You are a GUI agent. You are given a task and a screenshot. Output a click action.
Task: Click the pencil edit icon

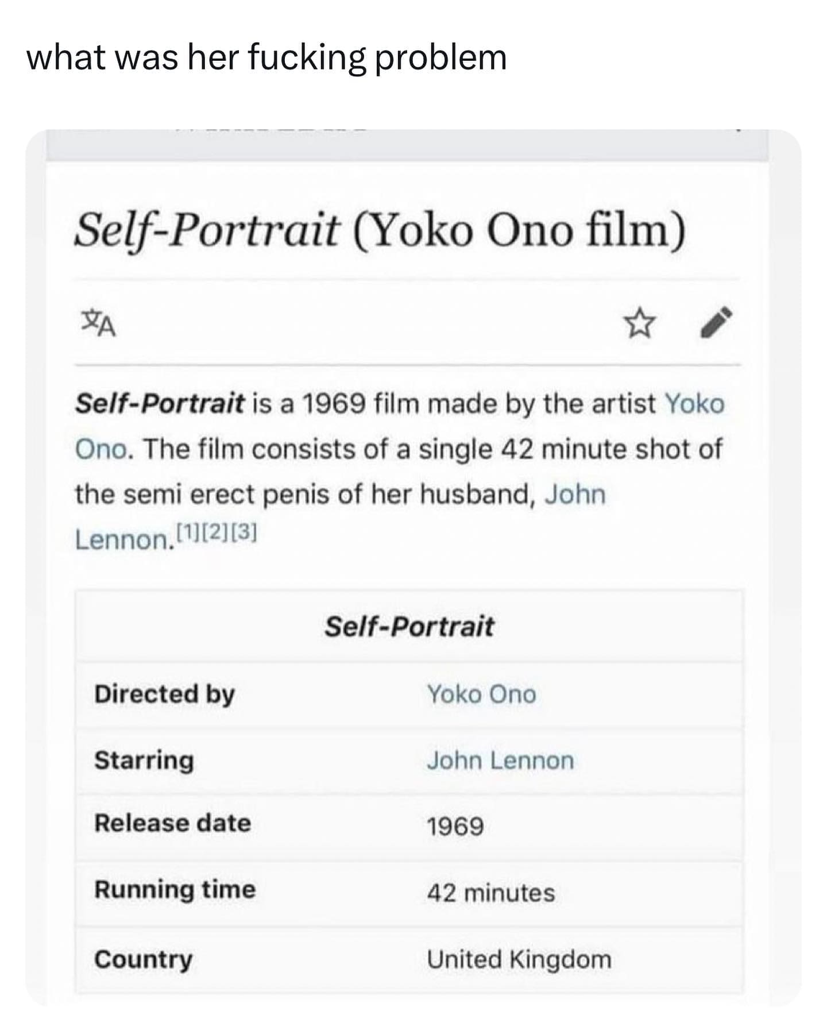pyautogui.click(x=717, y=322)
